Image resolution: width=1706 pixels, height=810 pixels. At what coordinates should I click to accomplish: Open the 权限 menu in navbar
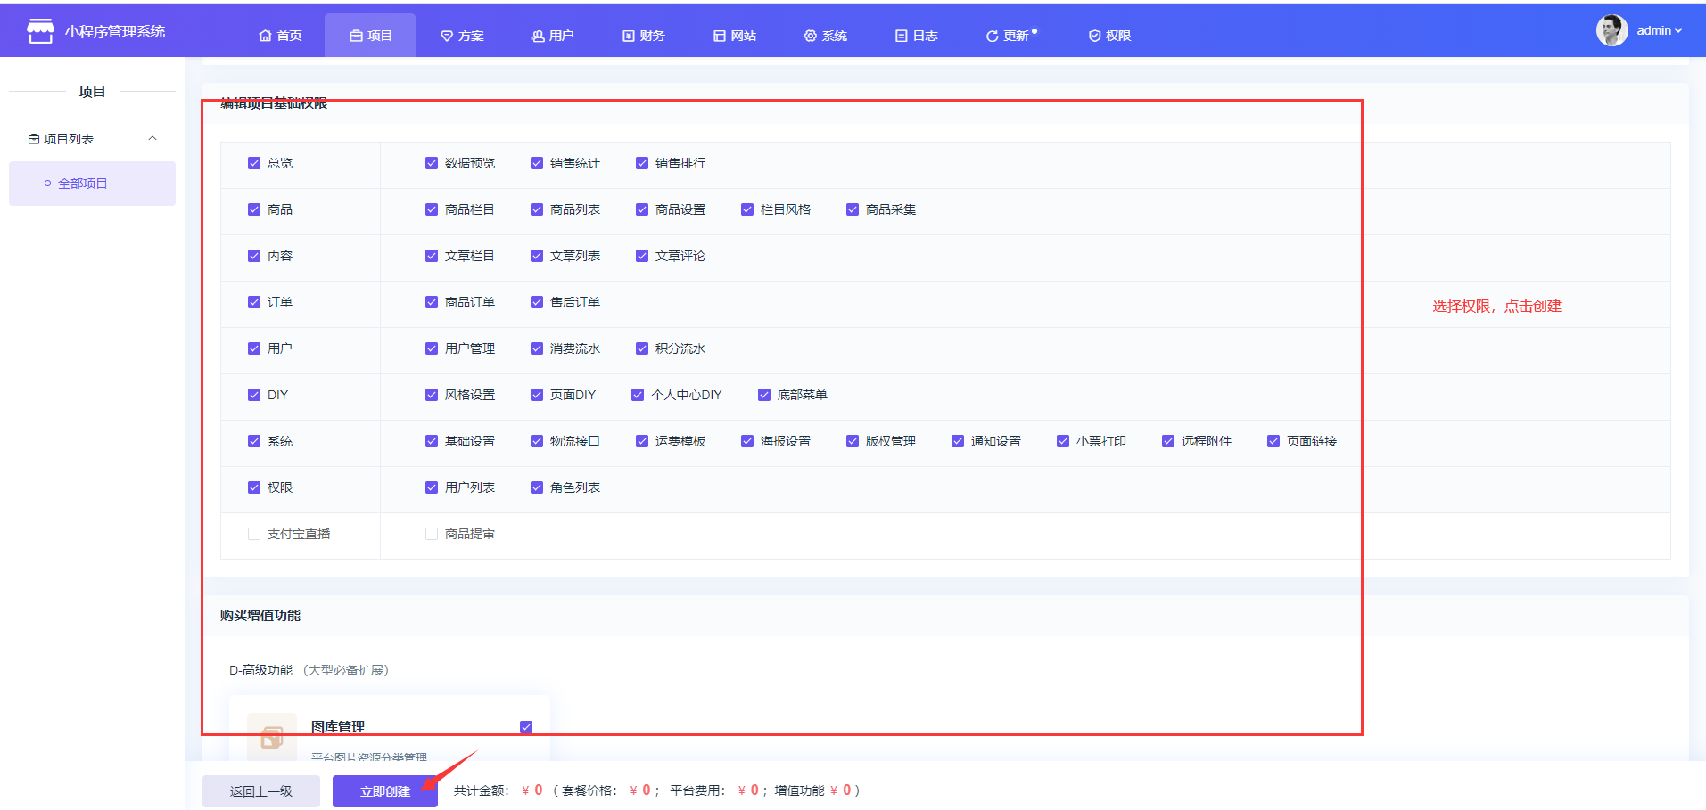[x=1109, y=36]
